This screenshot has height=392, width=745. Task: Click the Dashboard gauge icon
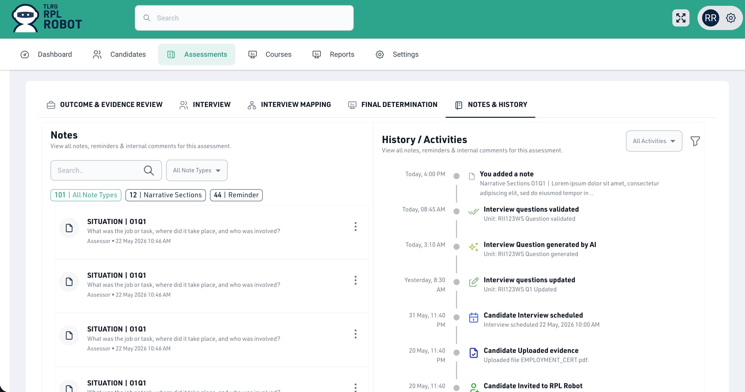pyautogui.click(x=25, y=54)
